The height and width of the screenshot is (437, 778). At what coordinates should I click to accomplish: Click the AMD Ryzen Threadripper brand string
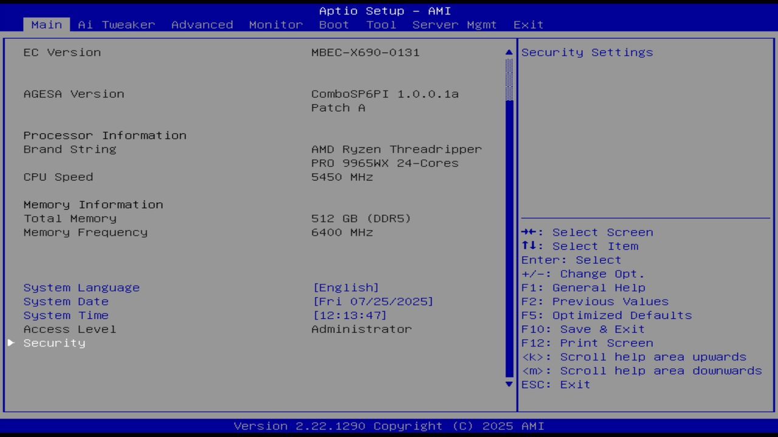[x=396, y=149]
